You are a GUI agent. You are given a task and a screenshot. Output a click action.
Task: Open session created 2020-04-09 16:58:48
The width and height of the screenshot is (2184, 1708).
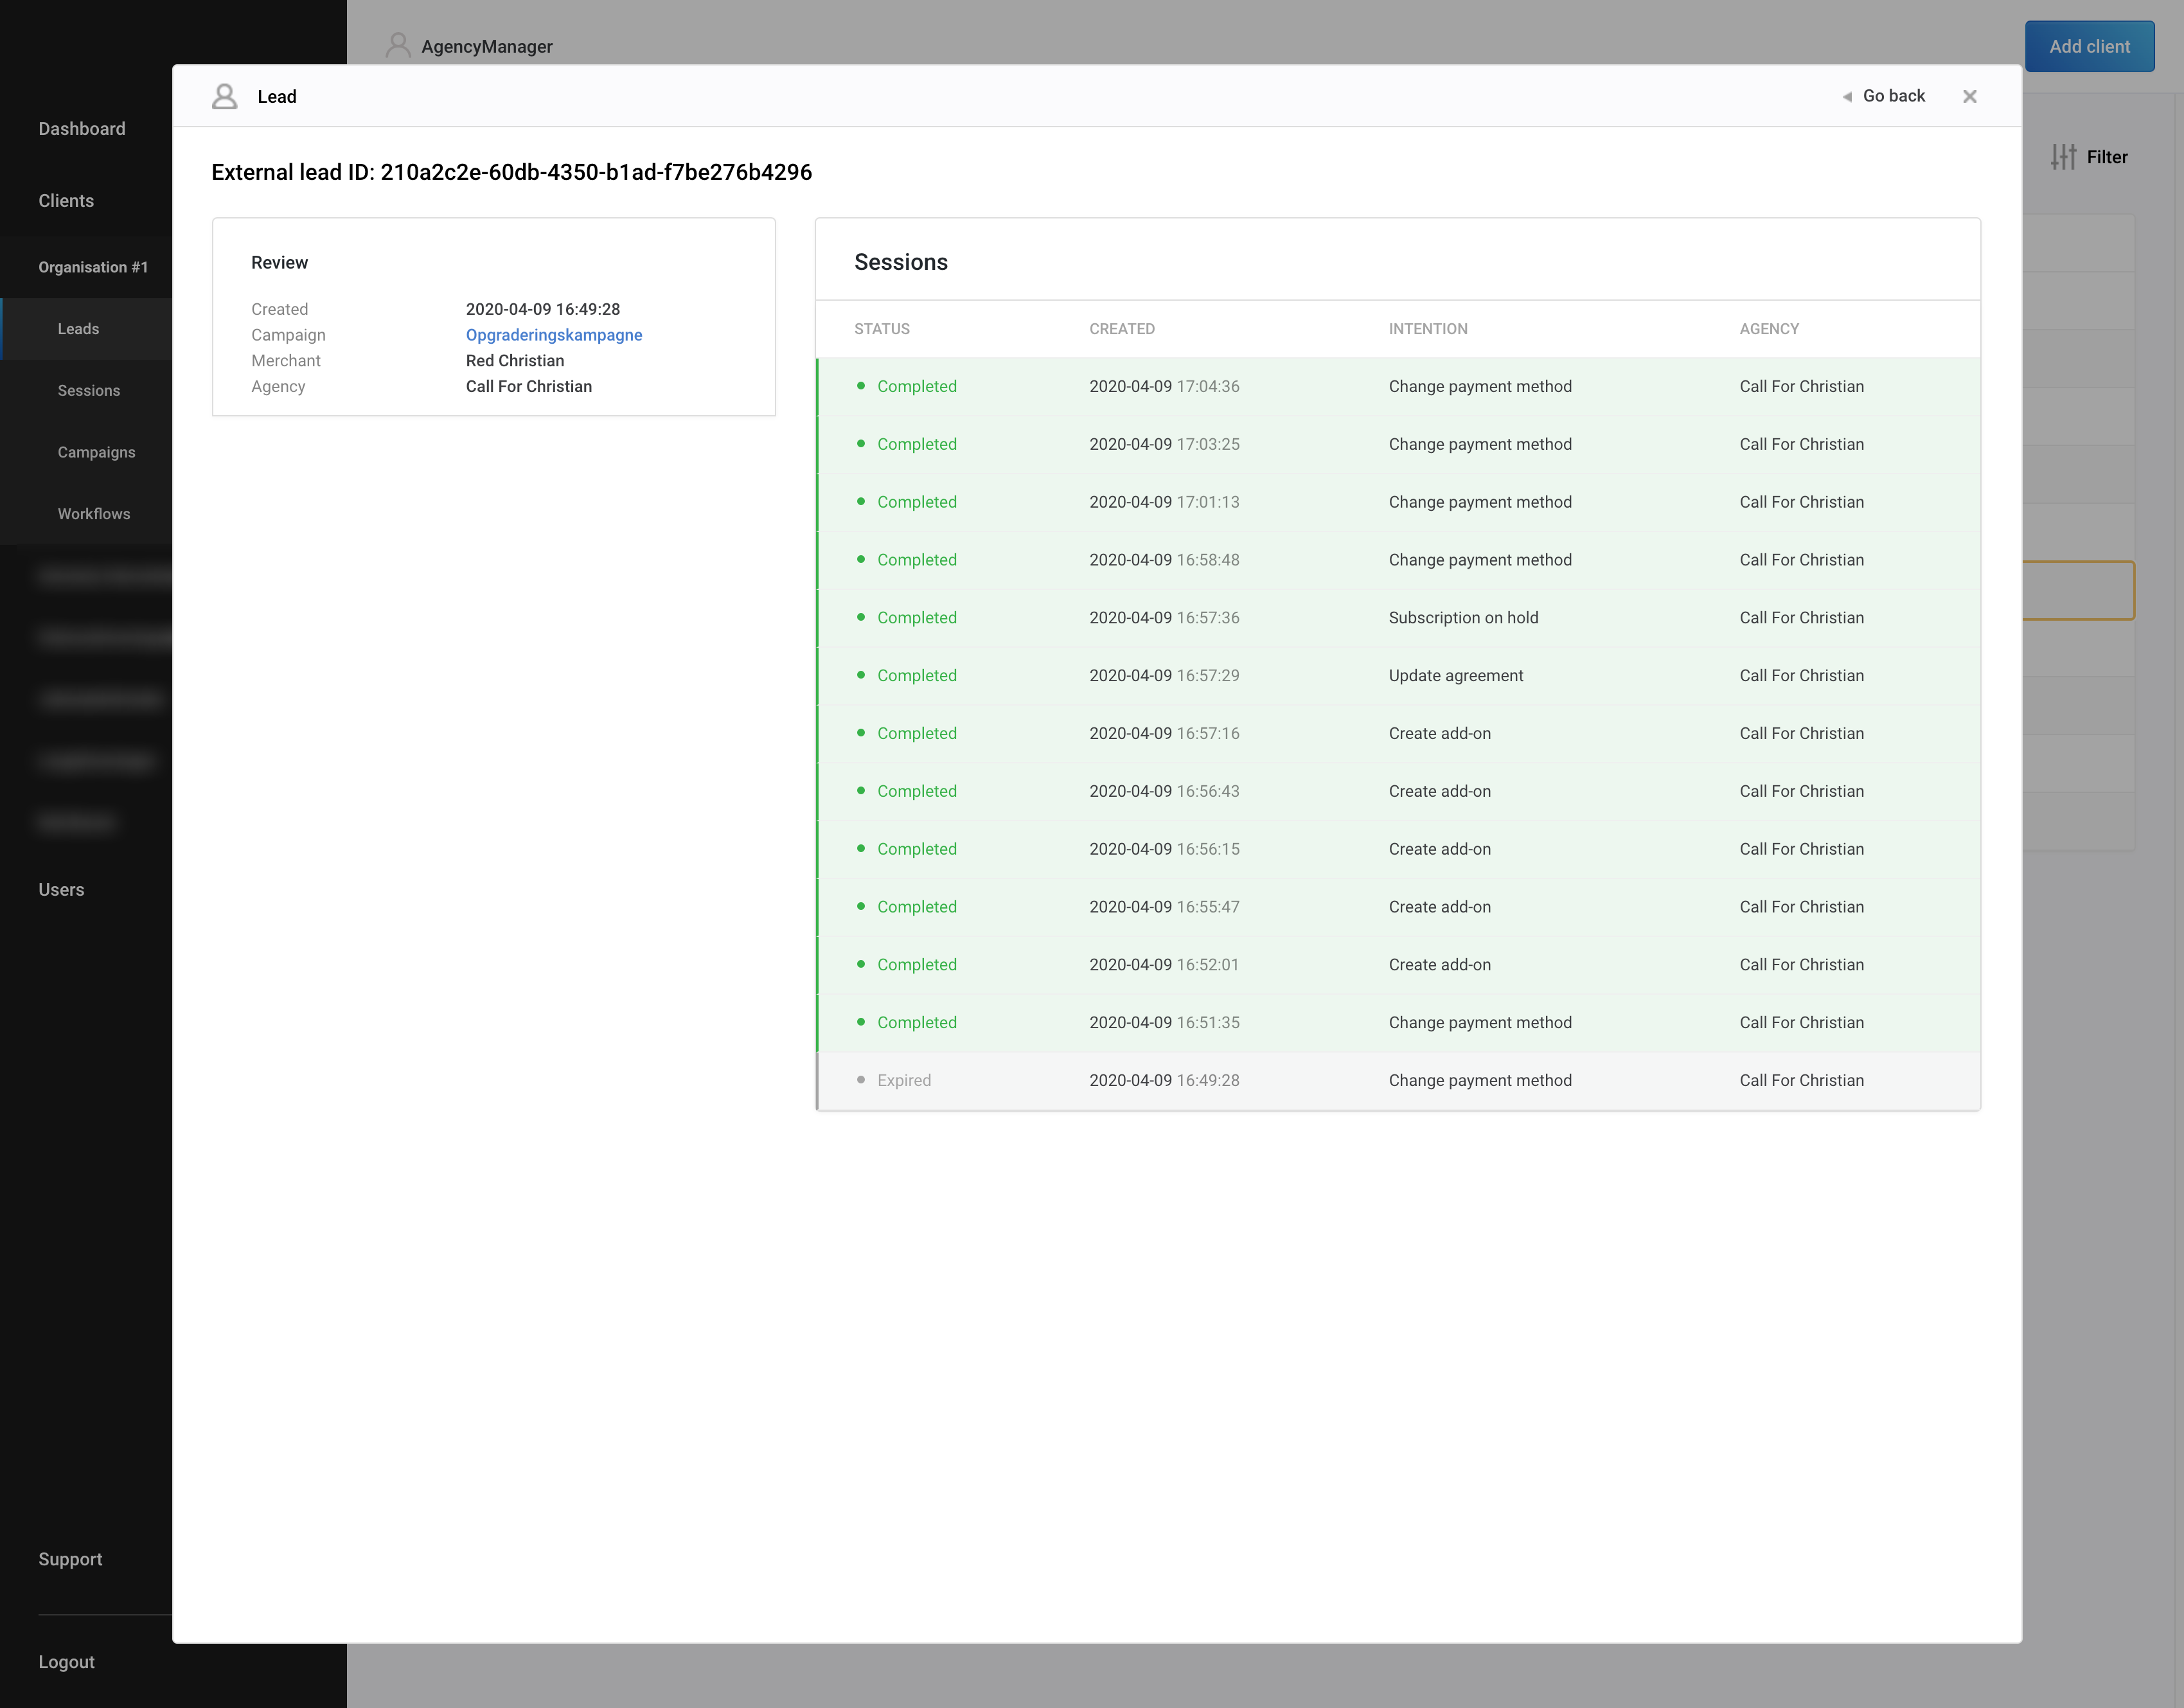(1398, 560)
